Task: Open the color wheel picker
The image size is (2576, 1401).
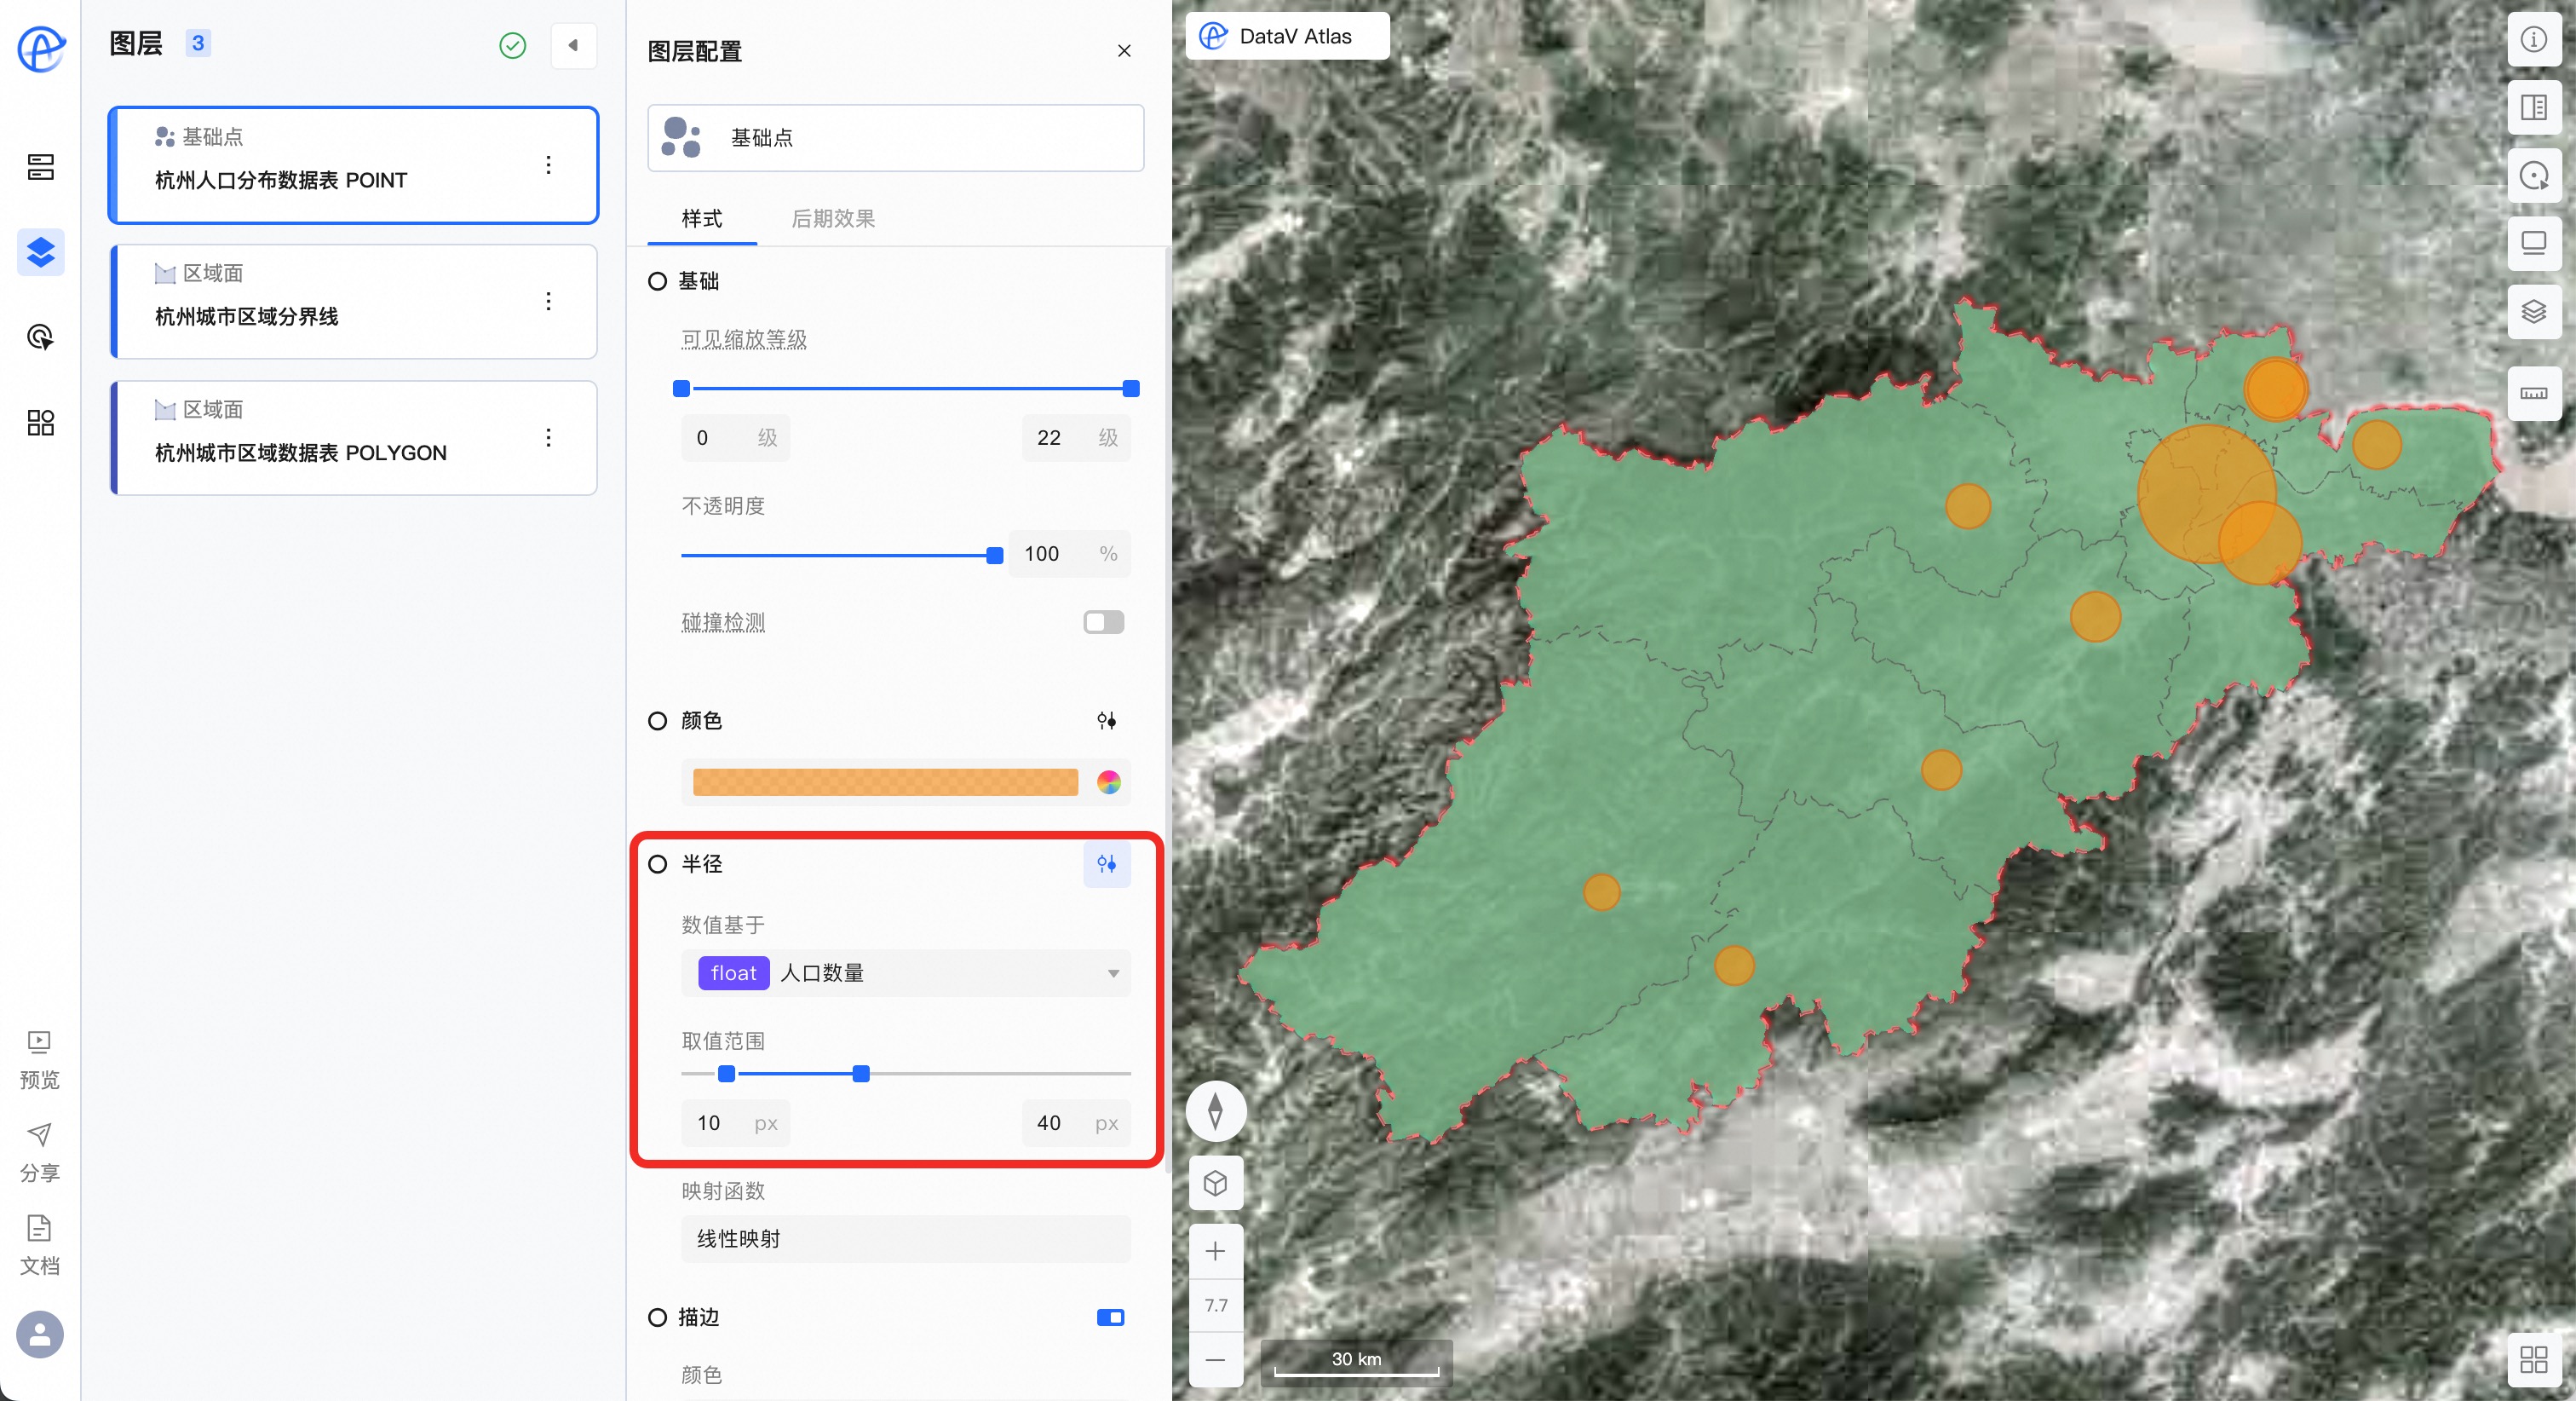Action: point(1108,782)
